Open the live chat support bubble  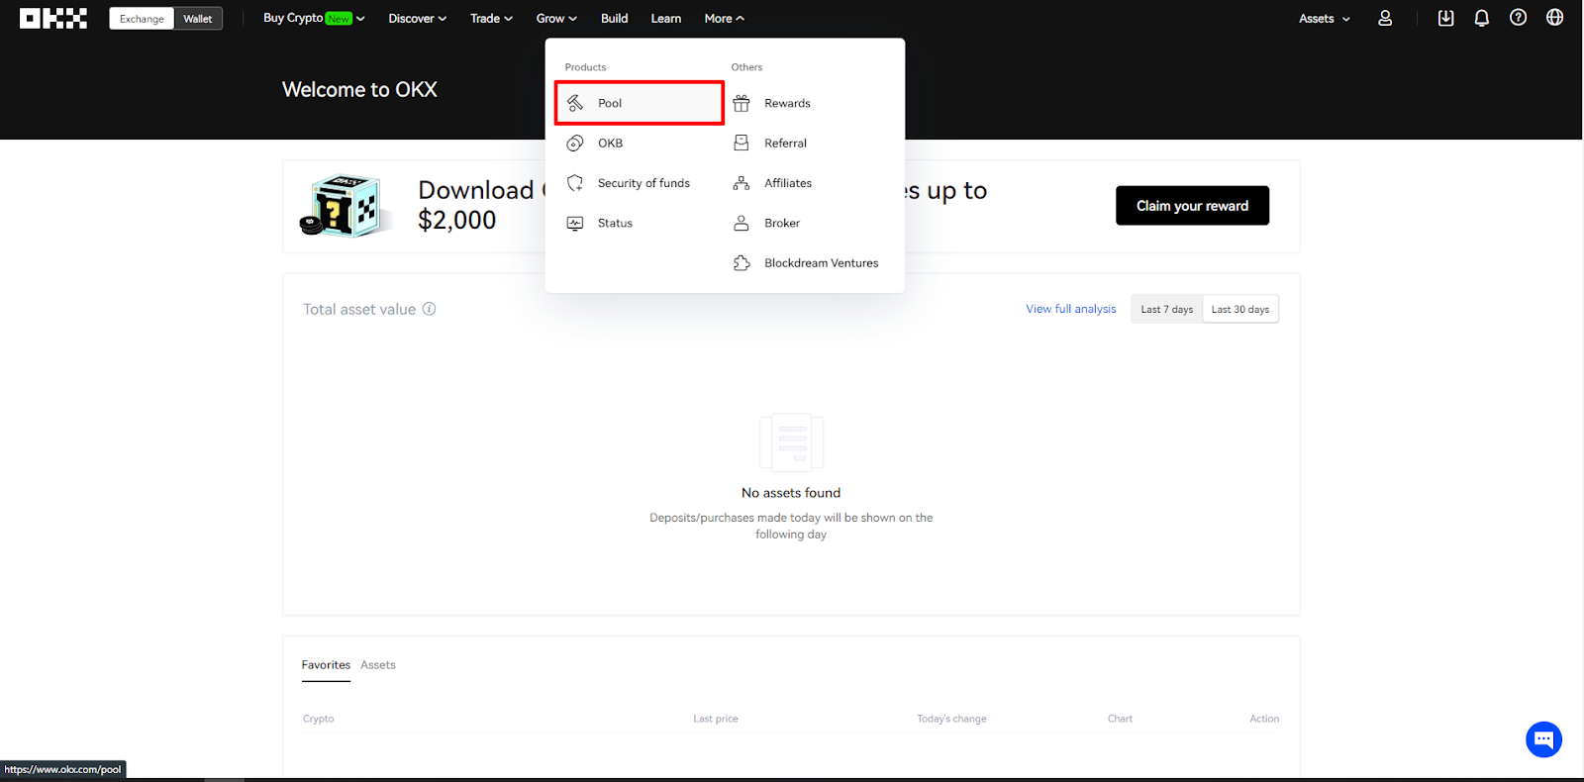[x=1543, y=739]
